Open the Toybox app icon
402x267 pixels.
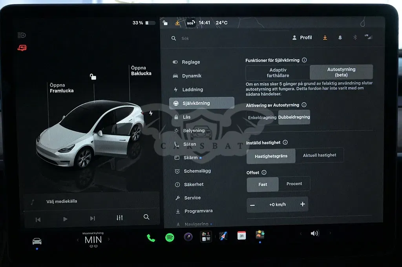pos(260,234)
